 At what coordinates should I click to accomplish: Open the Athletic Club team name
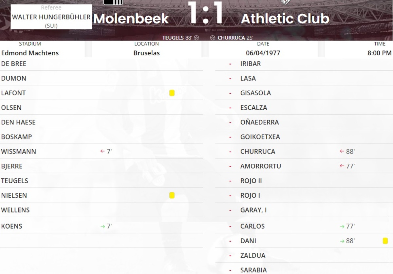[x=285, y=19]
